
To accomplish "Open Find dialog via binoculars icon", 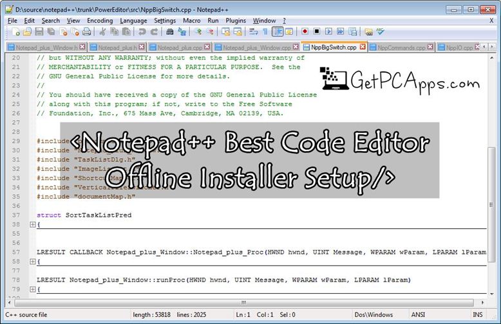I will pyautogui.click(x=169, y=32).
